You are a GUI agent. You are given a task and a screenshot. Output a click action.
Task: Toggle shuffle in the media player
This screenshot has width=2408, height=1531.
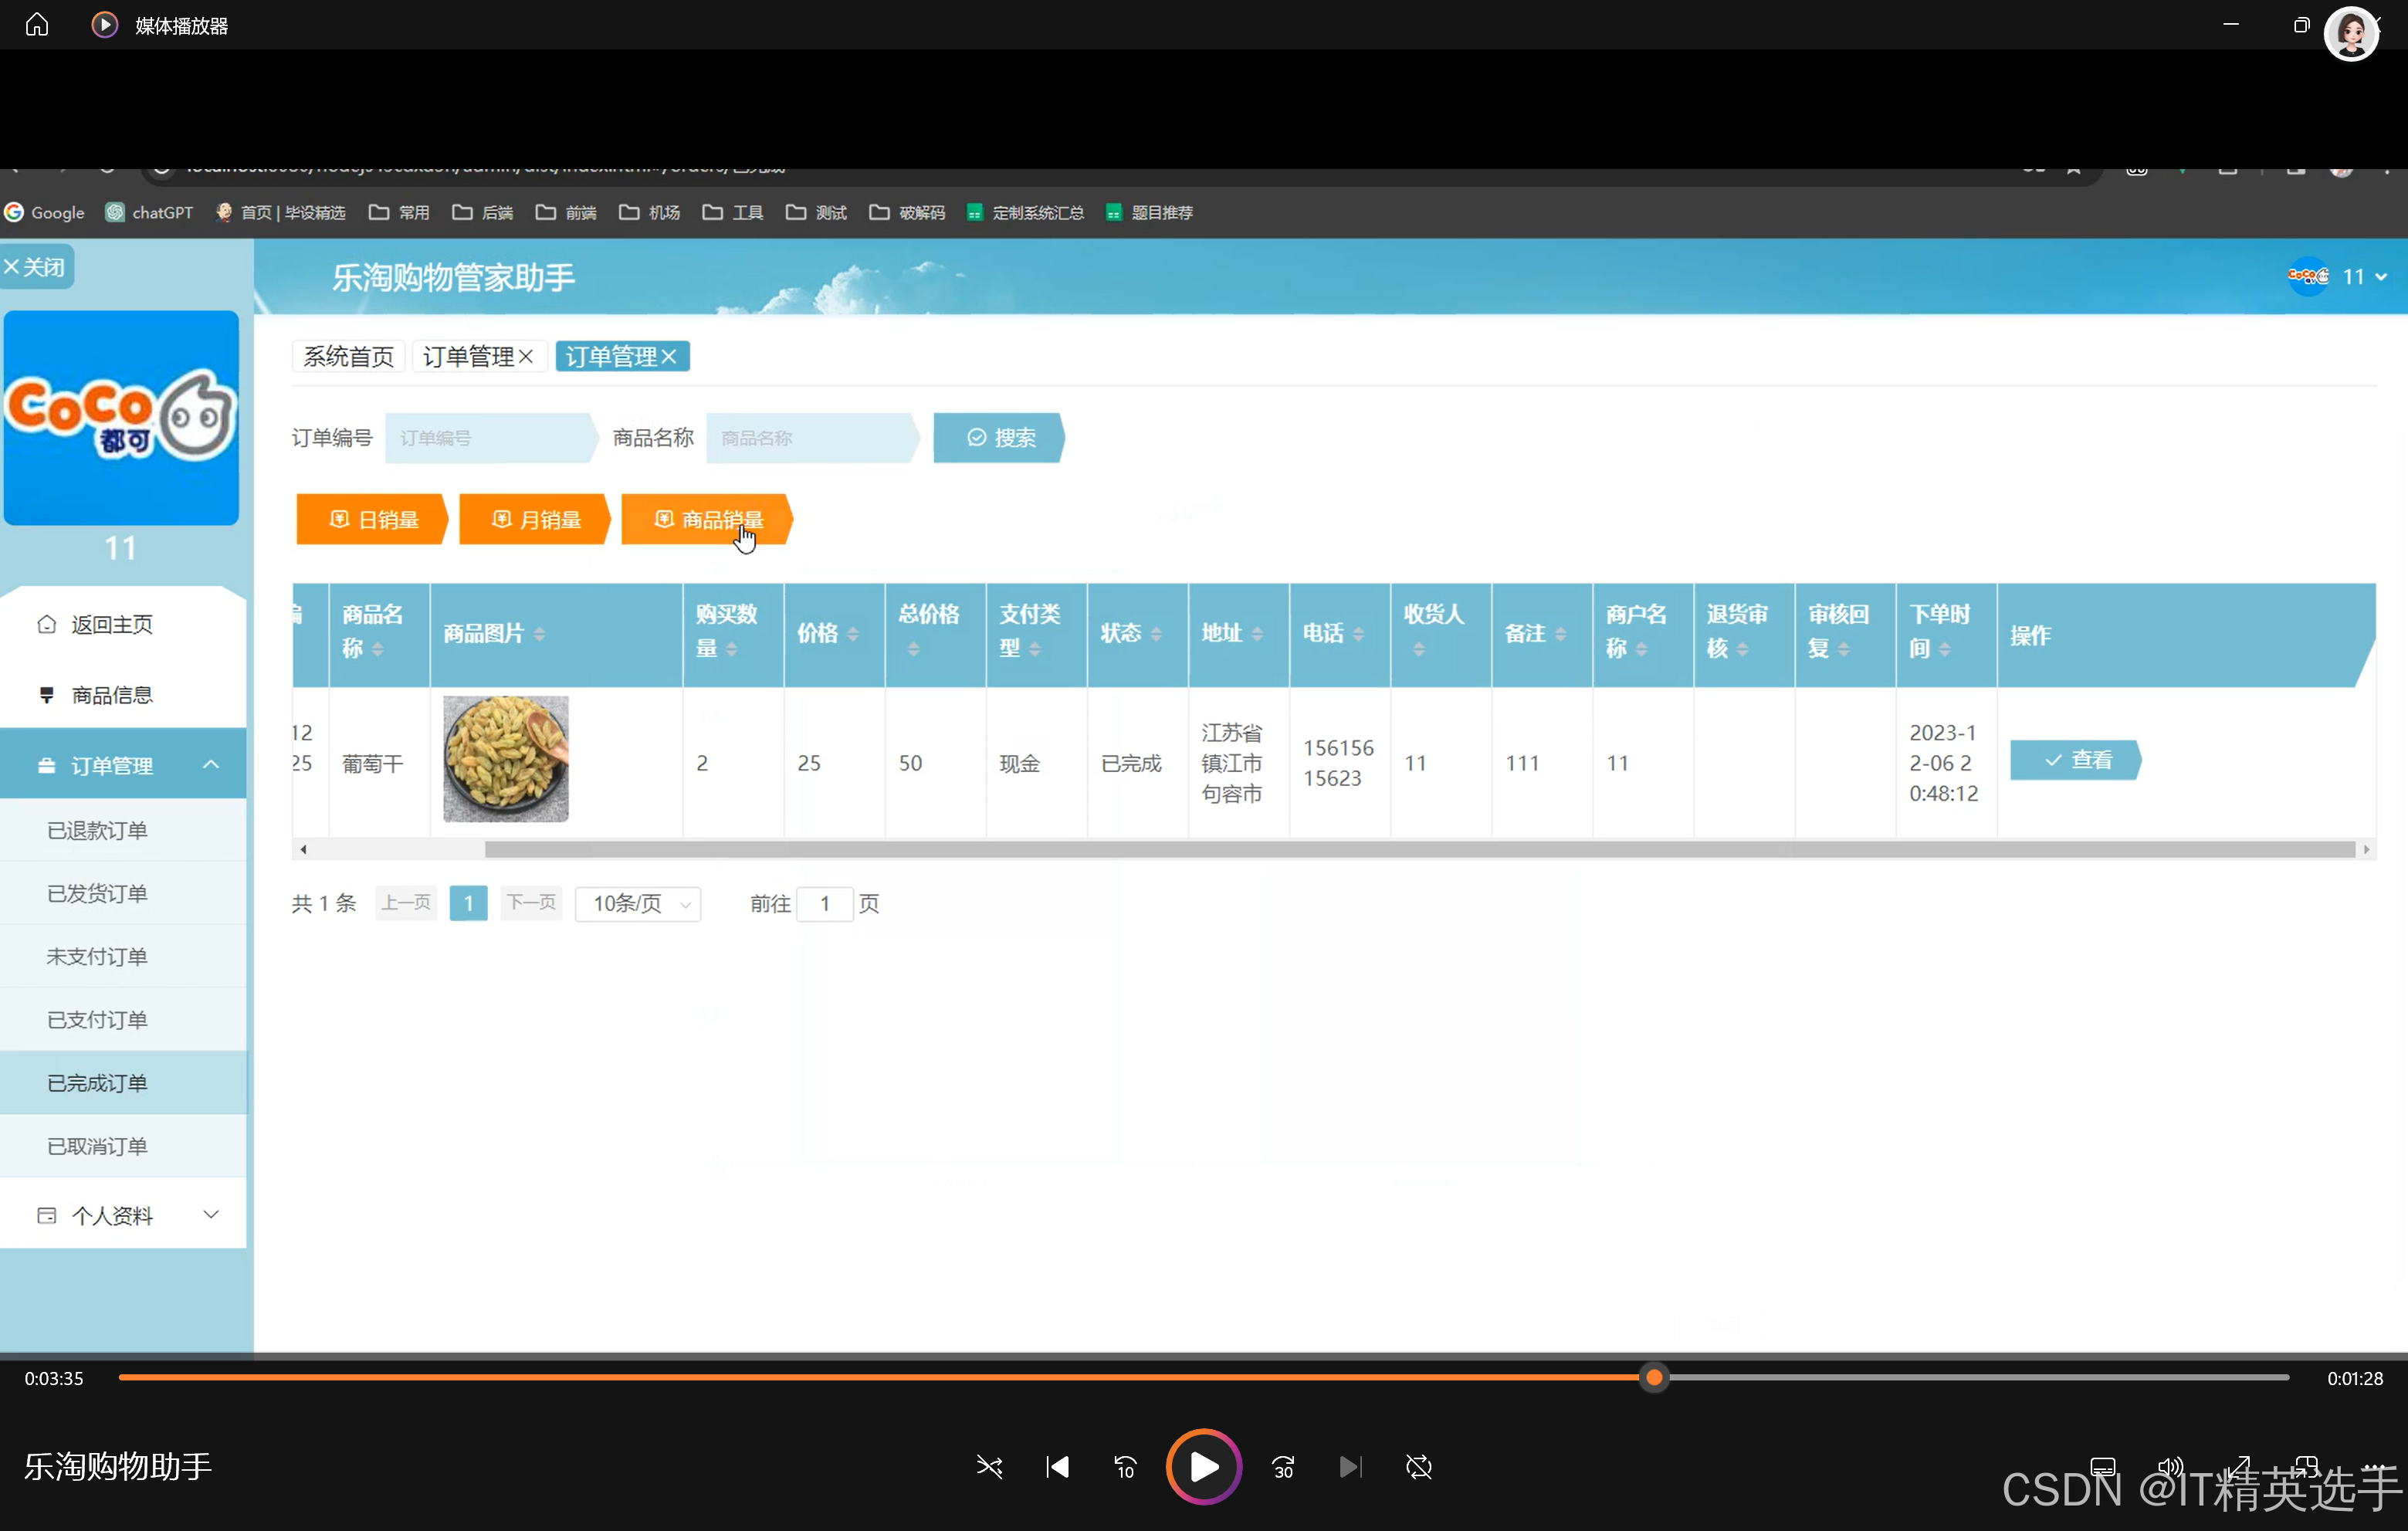pyautogui.click(x=989, y=1467)
